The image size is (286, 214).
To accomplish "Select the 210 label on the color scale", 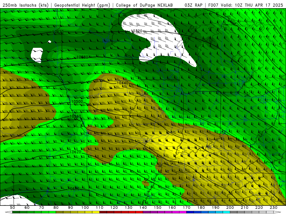I will pyautogui.click(x=245, y=208).
